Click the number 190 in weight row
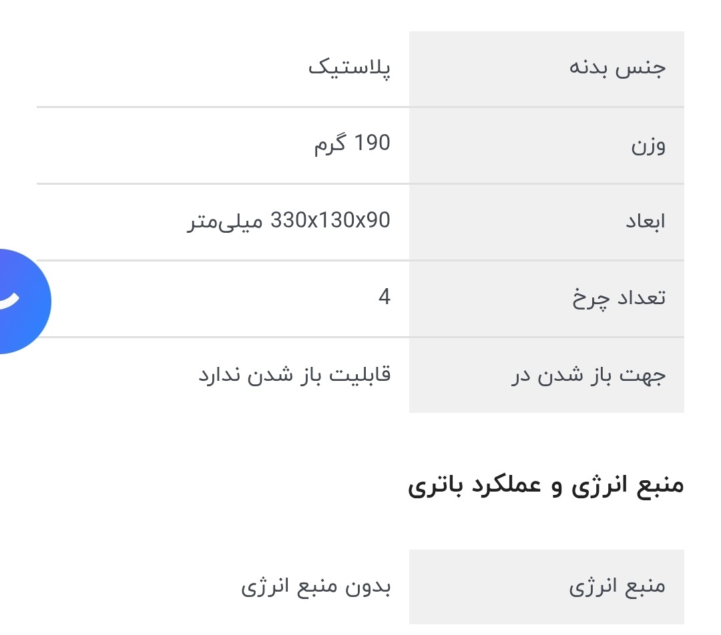Viewport: 721px width, 635px height. [372, 143]
